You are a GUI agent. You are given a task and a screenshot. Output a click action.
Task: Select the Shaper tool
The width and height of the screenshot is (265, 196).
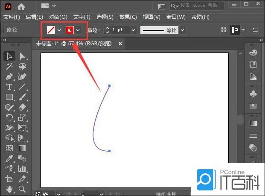(9, 107)
